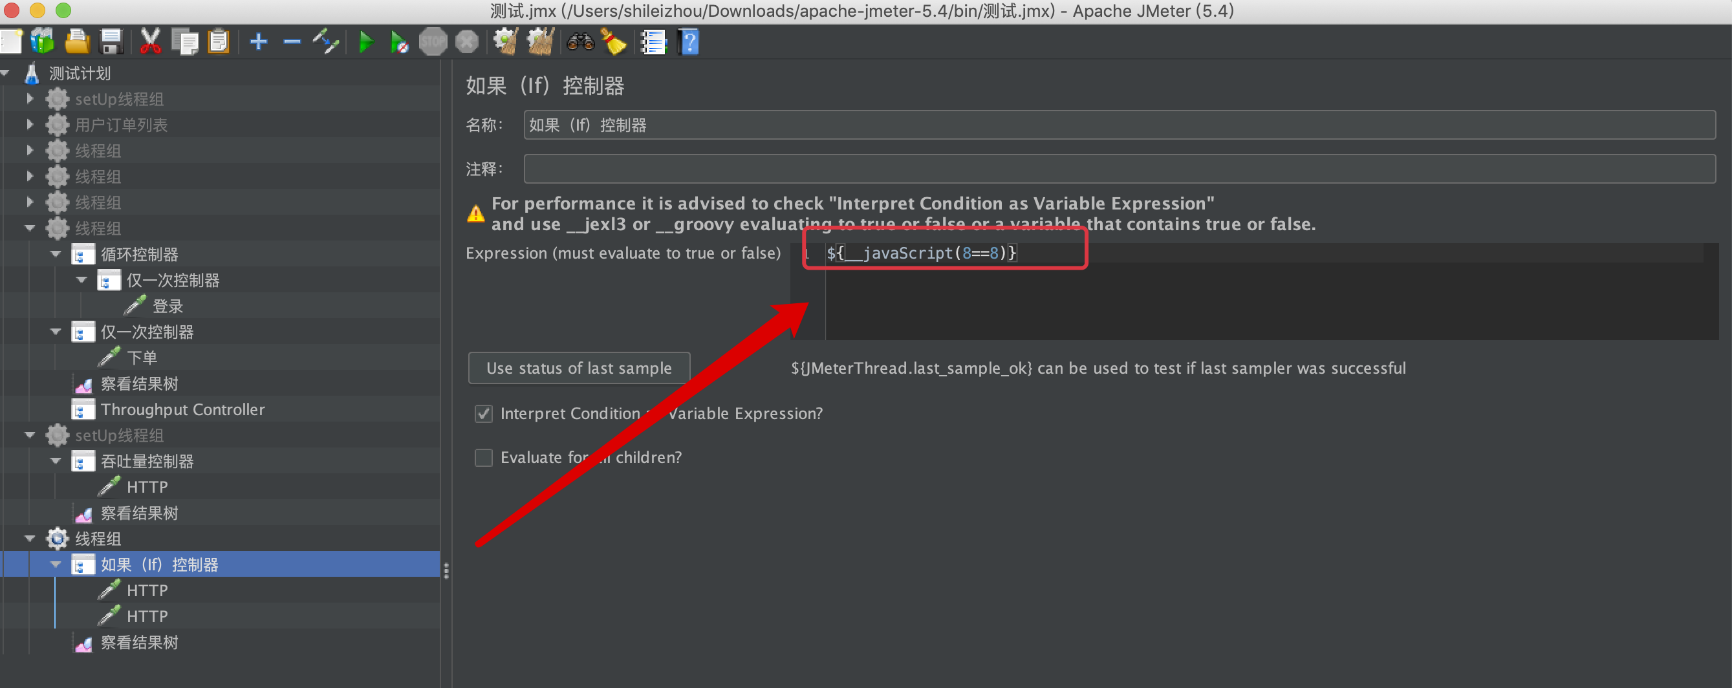Collapse 如果（If）控制器 tree node arrow

point(56,565)
